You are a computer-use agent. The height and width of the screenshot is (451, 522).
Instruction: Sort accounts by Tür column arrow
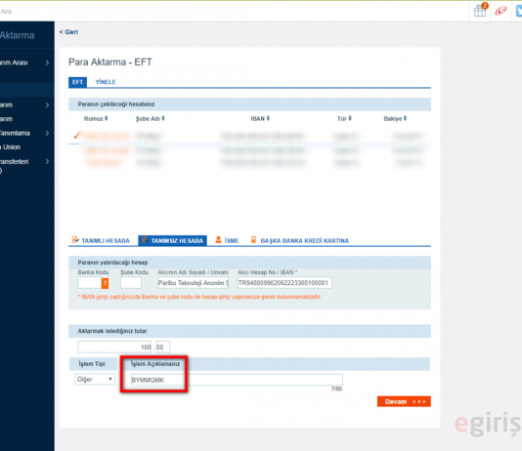click(x=350, y=118)
